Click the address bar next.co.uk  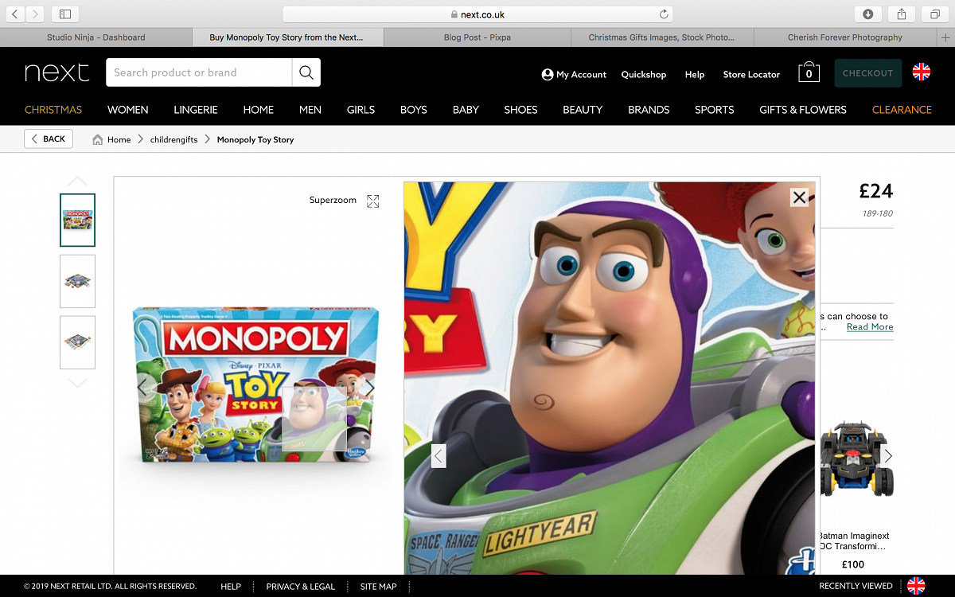(477, 14)
